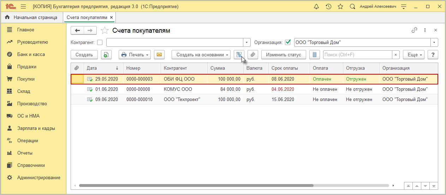
Task: Navigate forward with right arrow button
Action: tap(90, 31)
